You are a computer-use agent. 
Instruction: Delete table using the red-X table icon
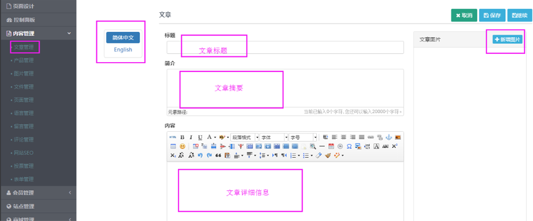pyautogui.click(x=195, y=146)
